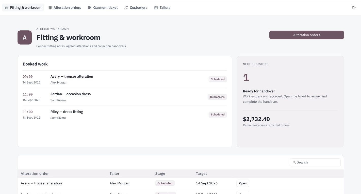This screenshot has width=361, height=194.
Task: Click Alex Morgan in the table row
Action: coord(119,183)
